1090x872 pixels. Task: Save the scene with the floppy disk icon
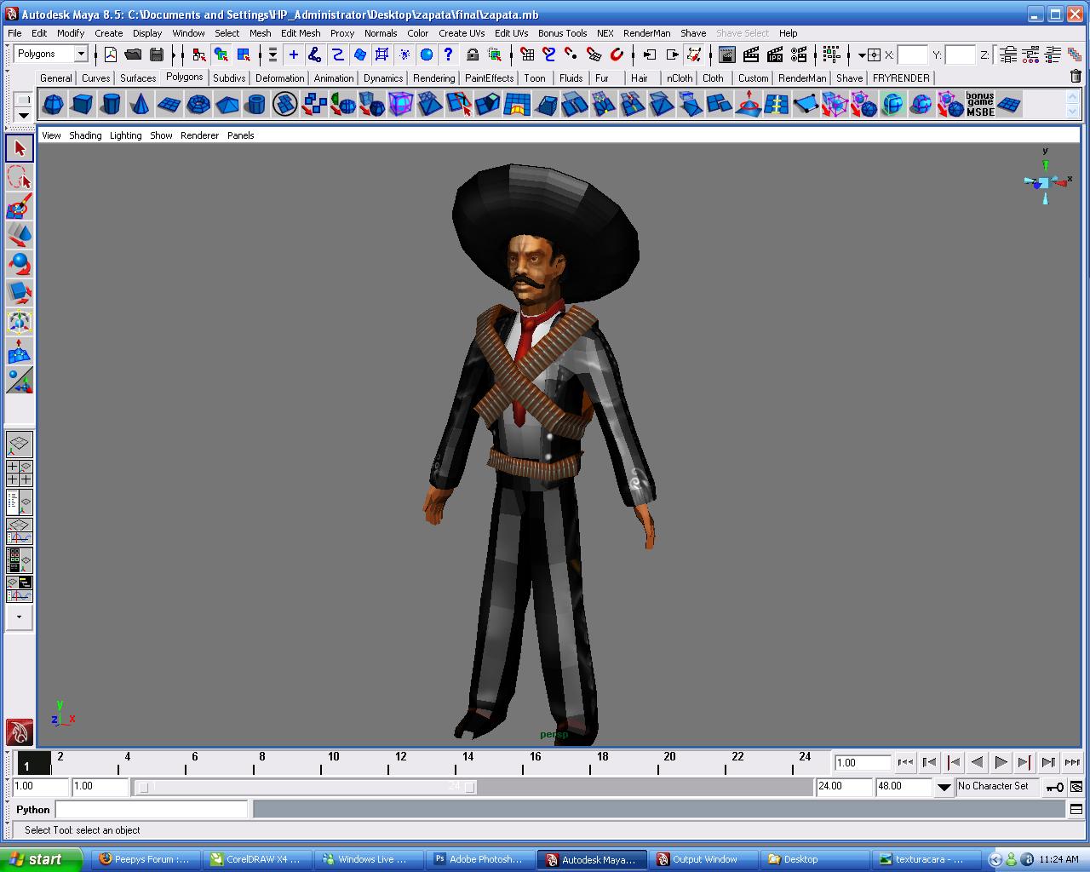tap(156, 54)
